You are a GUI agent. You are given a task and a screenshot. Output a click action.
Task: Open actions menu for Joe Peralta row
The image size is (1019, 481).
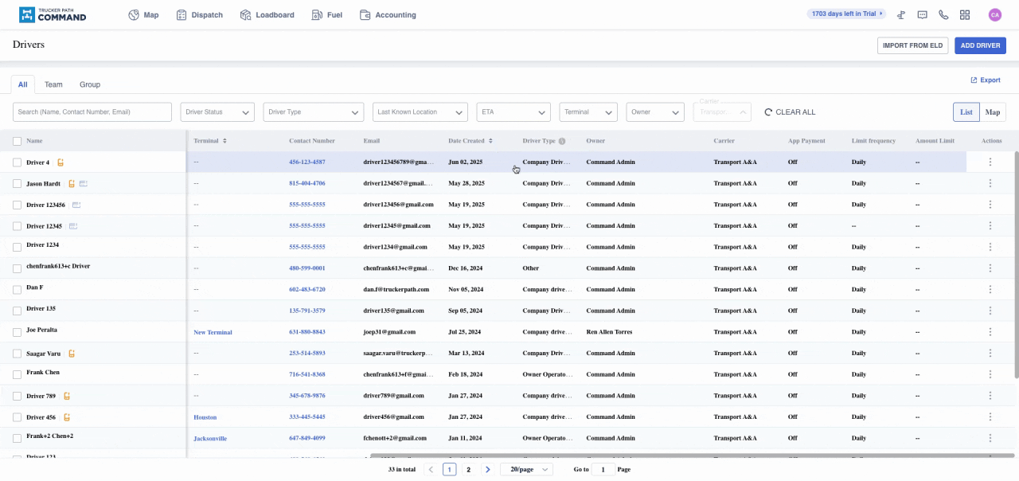tap(990, 331)
